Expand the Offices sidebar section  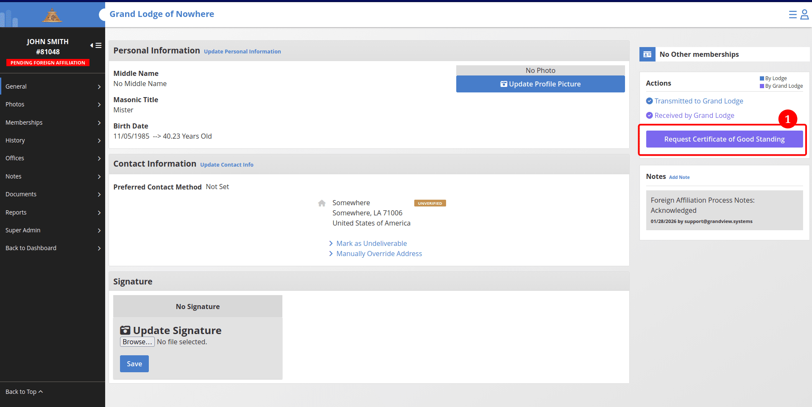pos(53,158)
